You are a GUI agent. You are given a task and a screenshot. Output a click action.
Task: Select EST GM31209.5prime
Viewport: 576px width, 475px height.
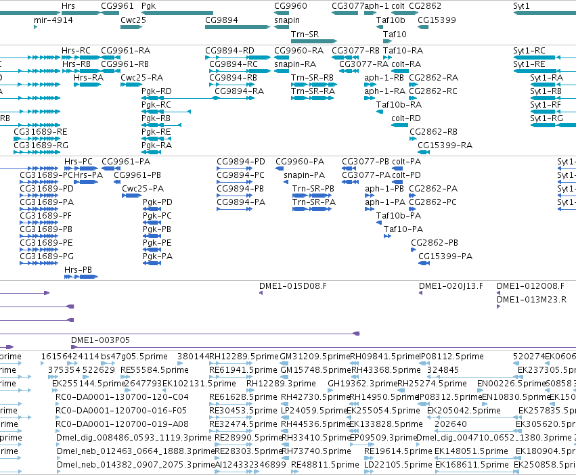coord(315,357)
